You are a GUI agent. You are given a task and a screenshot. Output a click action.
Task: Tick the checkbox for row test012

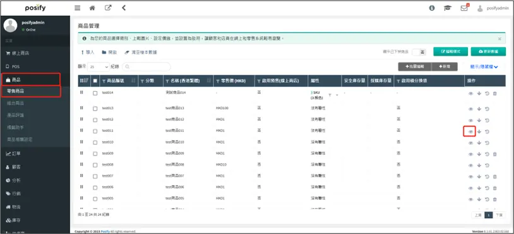click(x=95, y=120)
